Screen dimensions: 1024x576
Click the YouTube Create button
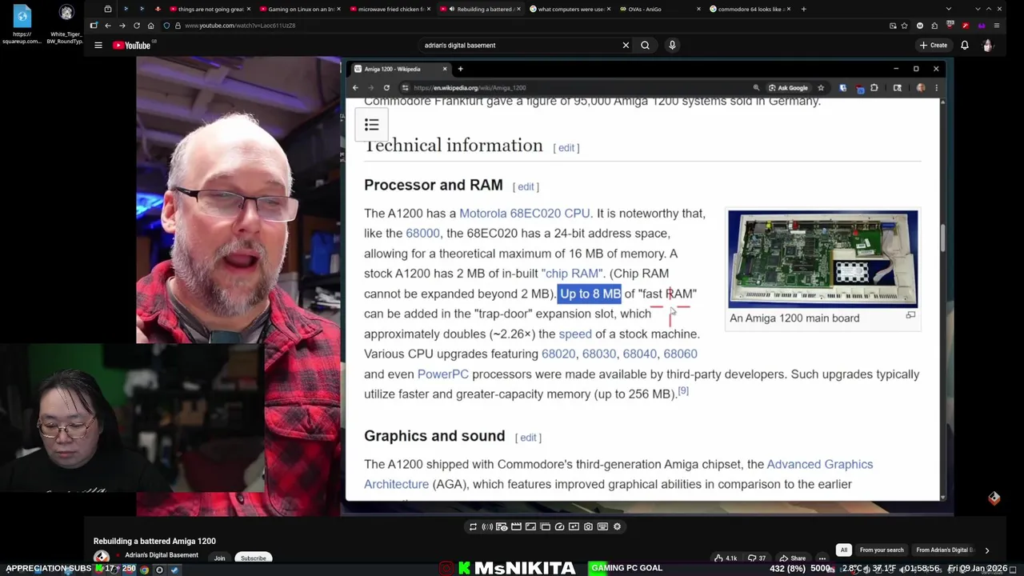(x=934, y=46)
